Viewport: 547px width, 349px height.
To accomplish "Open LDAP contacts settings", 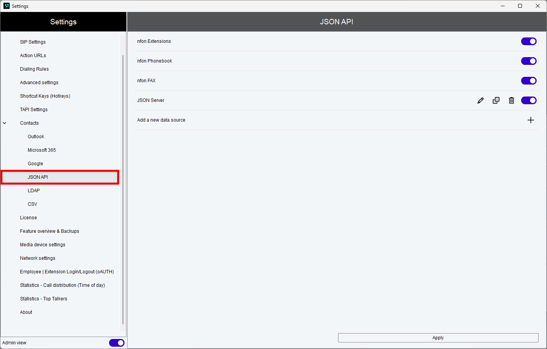I will point(34,191).
